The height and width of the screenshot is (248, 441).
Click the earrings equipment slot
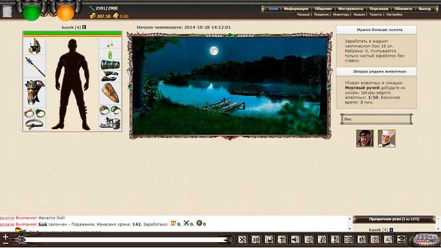pos(110,43)
